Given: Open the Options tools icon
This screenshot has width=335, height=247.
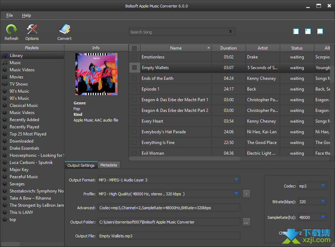Looking at the screenshot, I should (32, 30).
